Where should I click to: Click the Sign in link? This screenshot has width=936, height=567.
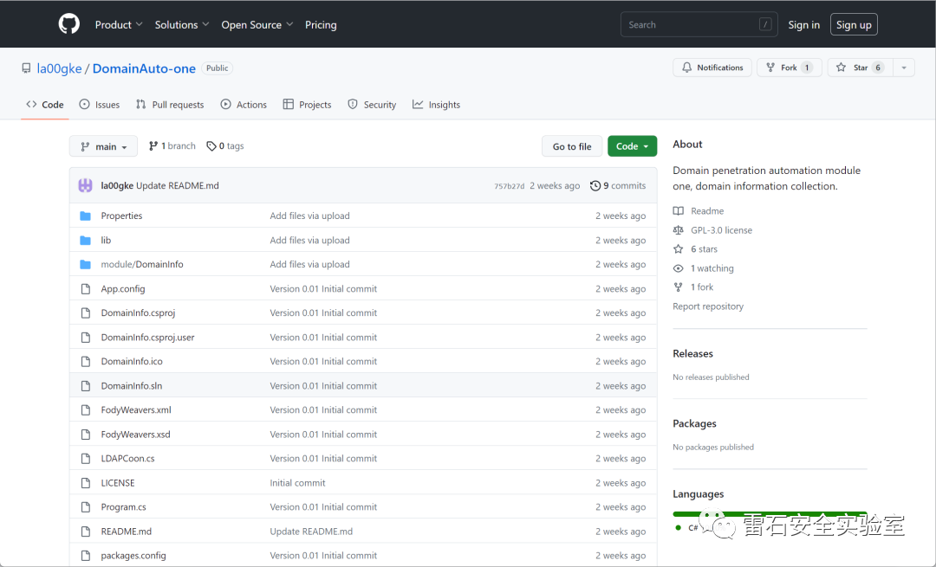[x=803, y=24]
